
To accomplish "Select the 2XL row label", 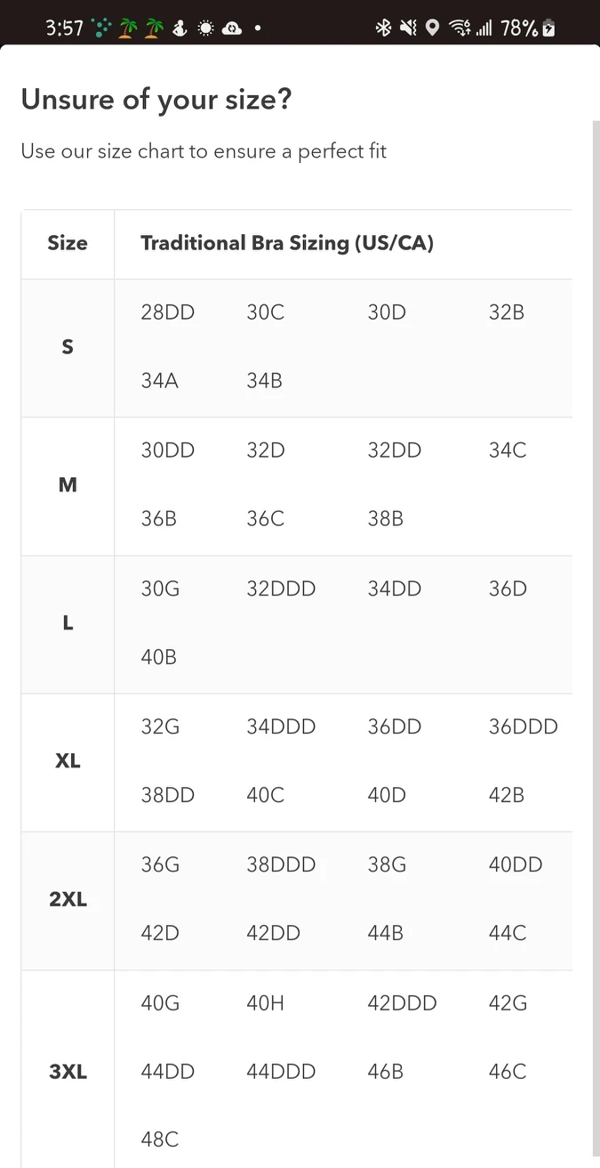I will click(x=68, y=899).
